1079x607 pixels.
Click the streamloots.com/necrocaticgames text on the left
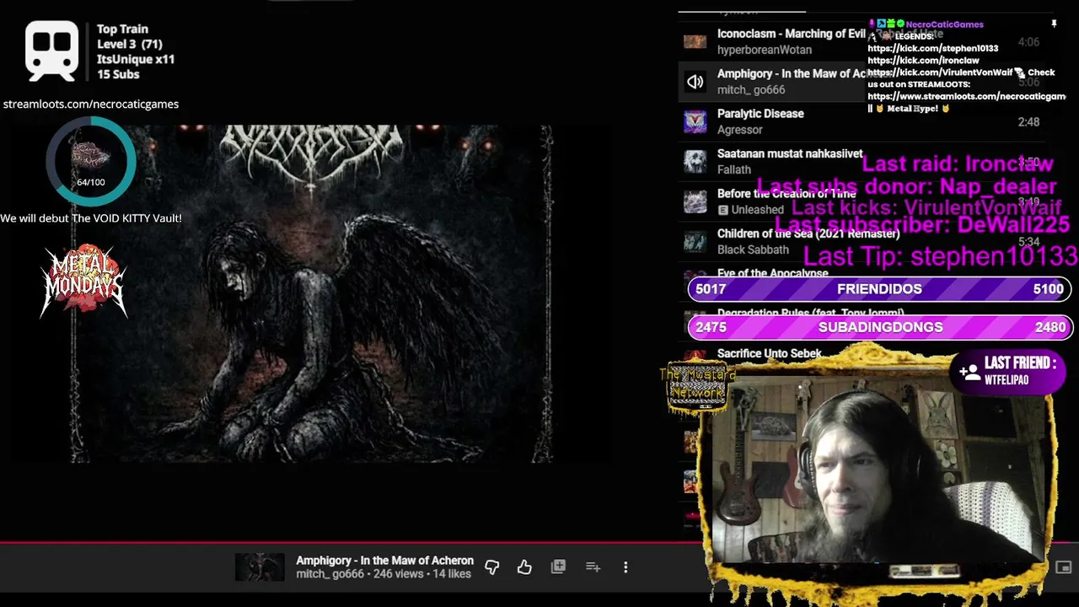click(x=91, y=104)
